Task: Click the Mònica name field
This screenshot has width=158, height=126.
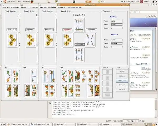Action: pos(117,43)
